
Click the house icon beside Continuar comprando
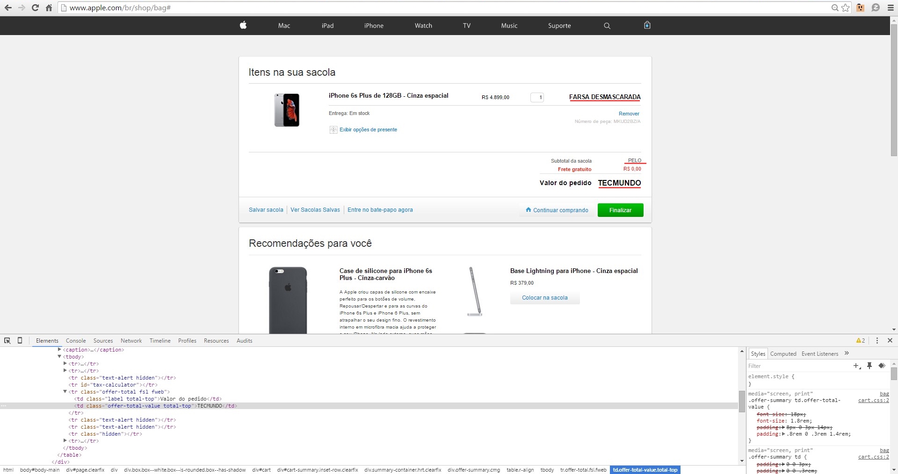click(x=529, y=209)
